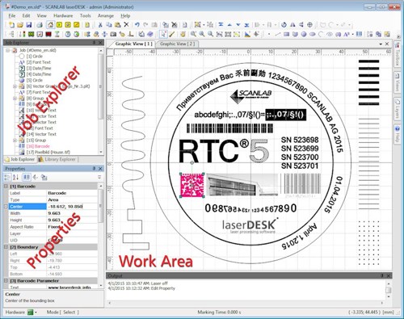Select the ellipse drawing tool
Screen dimensions: 404x319
click(313, 34)
